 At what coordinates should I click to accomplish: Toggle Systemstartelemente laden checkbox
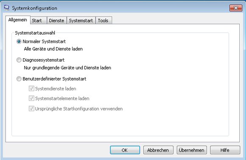pos(31,98)
